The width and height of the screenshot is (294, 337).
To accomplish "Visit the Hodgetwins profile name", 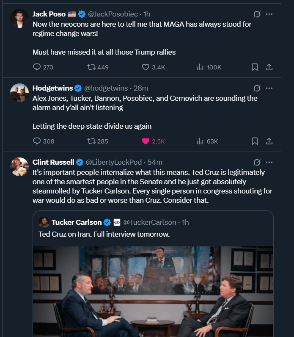I will tap(52, 88).
